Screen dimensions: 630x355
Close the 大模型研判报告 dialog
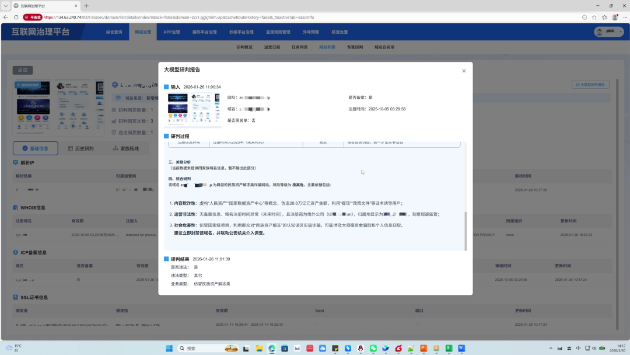(464, 71)
